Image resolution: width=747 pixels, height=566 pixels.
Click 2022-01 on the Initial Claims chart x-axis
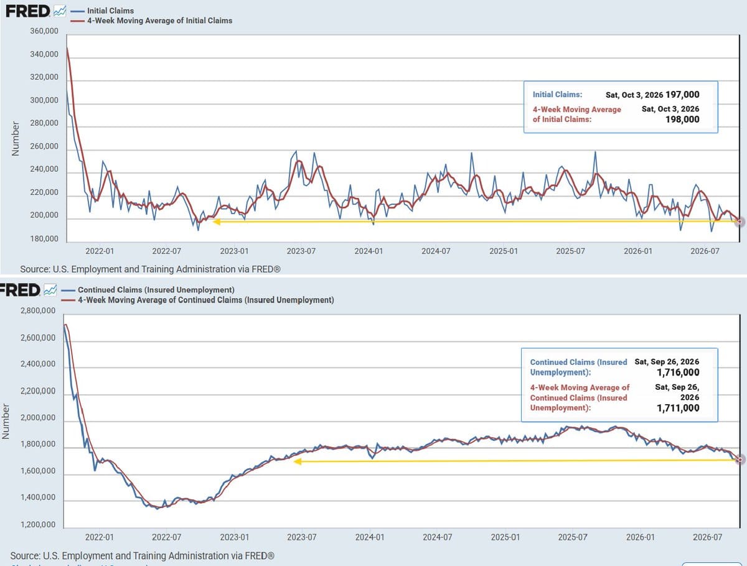point(99,251)
